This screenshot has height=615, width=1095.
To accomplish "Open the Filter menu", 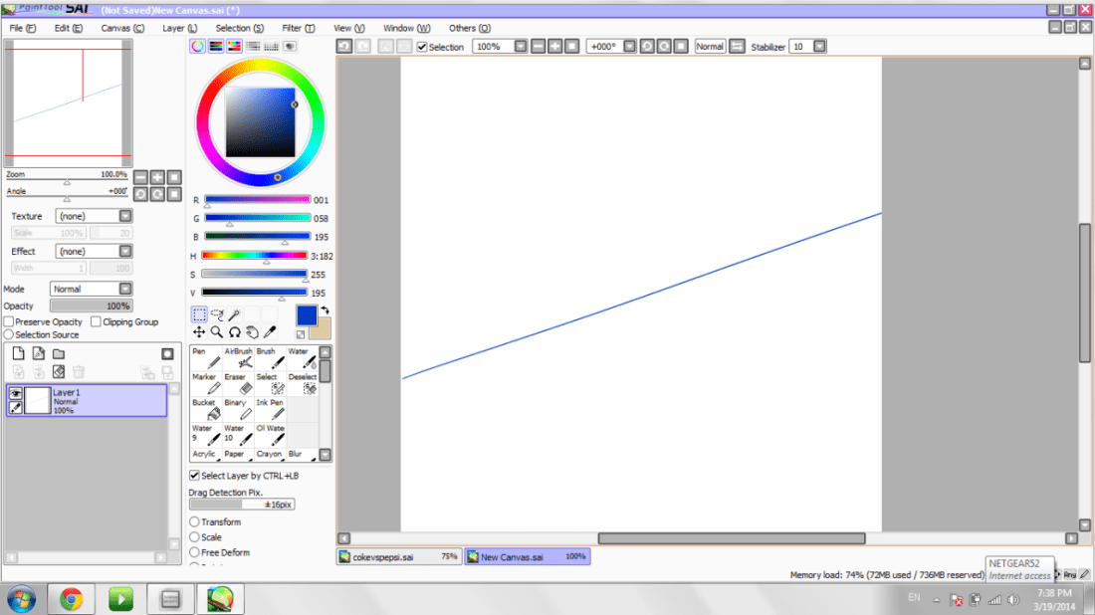I will [x=299, y=28].
